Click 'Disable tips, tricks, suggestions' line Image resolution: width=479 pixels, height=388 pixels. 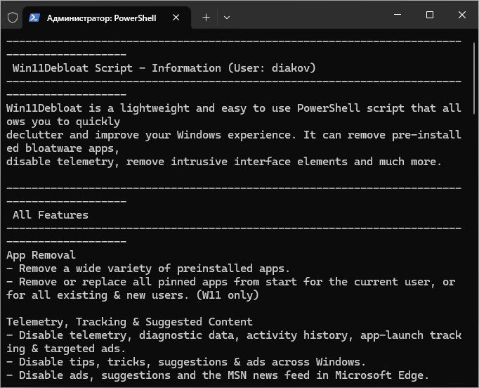tap(186, 362)
